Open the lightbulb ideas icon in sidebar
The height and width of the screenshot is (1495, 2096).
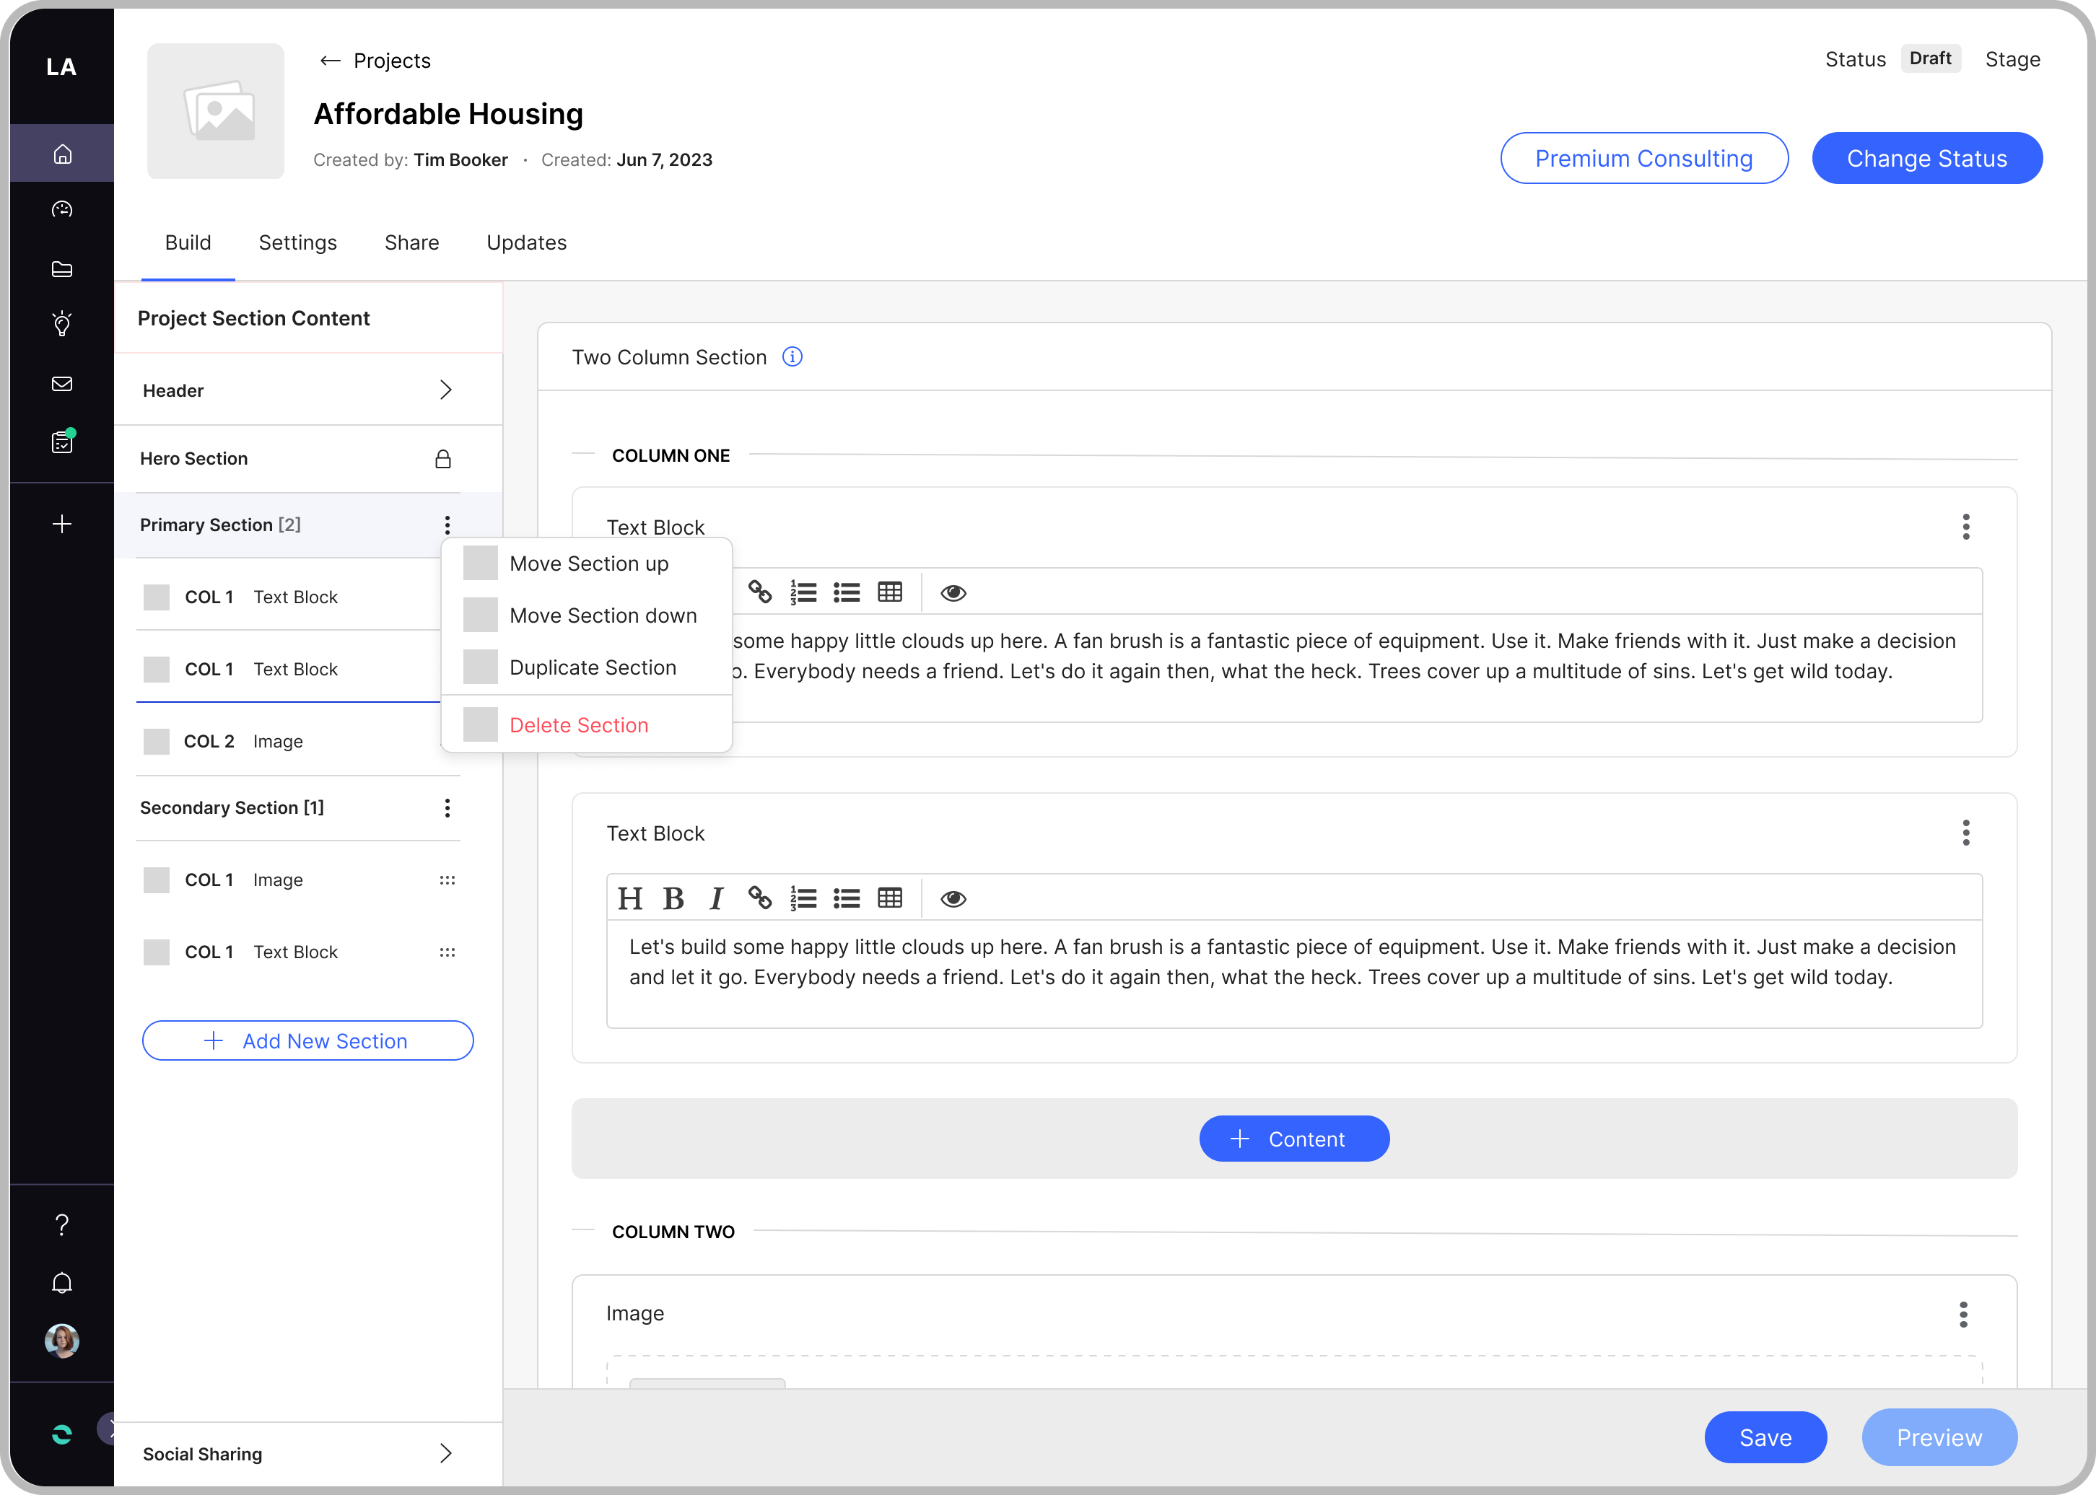coord(61,324)
